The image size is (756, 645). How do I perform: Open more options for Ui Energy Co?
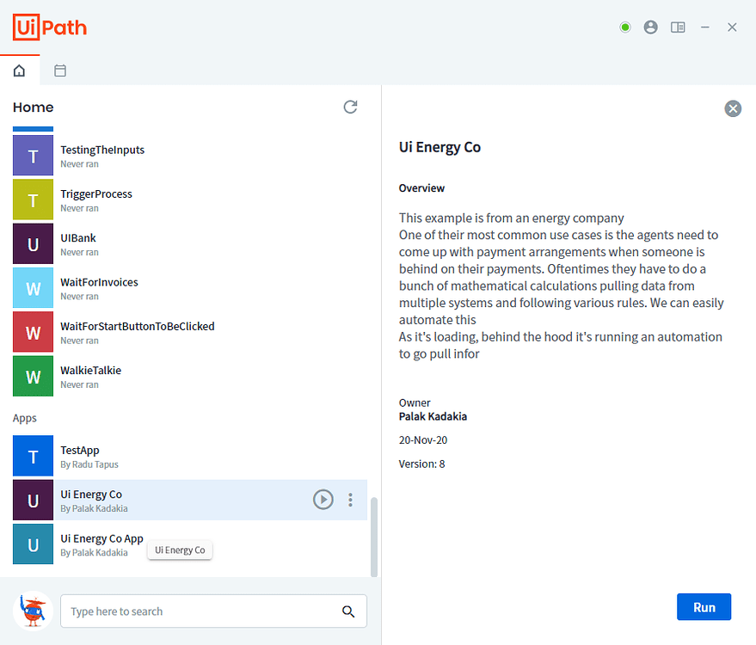(x=351, y=500)
